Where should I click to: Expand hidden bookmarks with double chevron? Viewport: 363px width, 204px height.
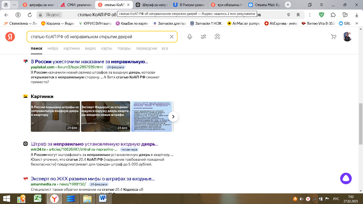pyautogui.click(x=357, y=23)
